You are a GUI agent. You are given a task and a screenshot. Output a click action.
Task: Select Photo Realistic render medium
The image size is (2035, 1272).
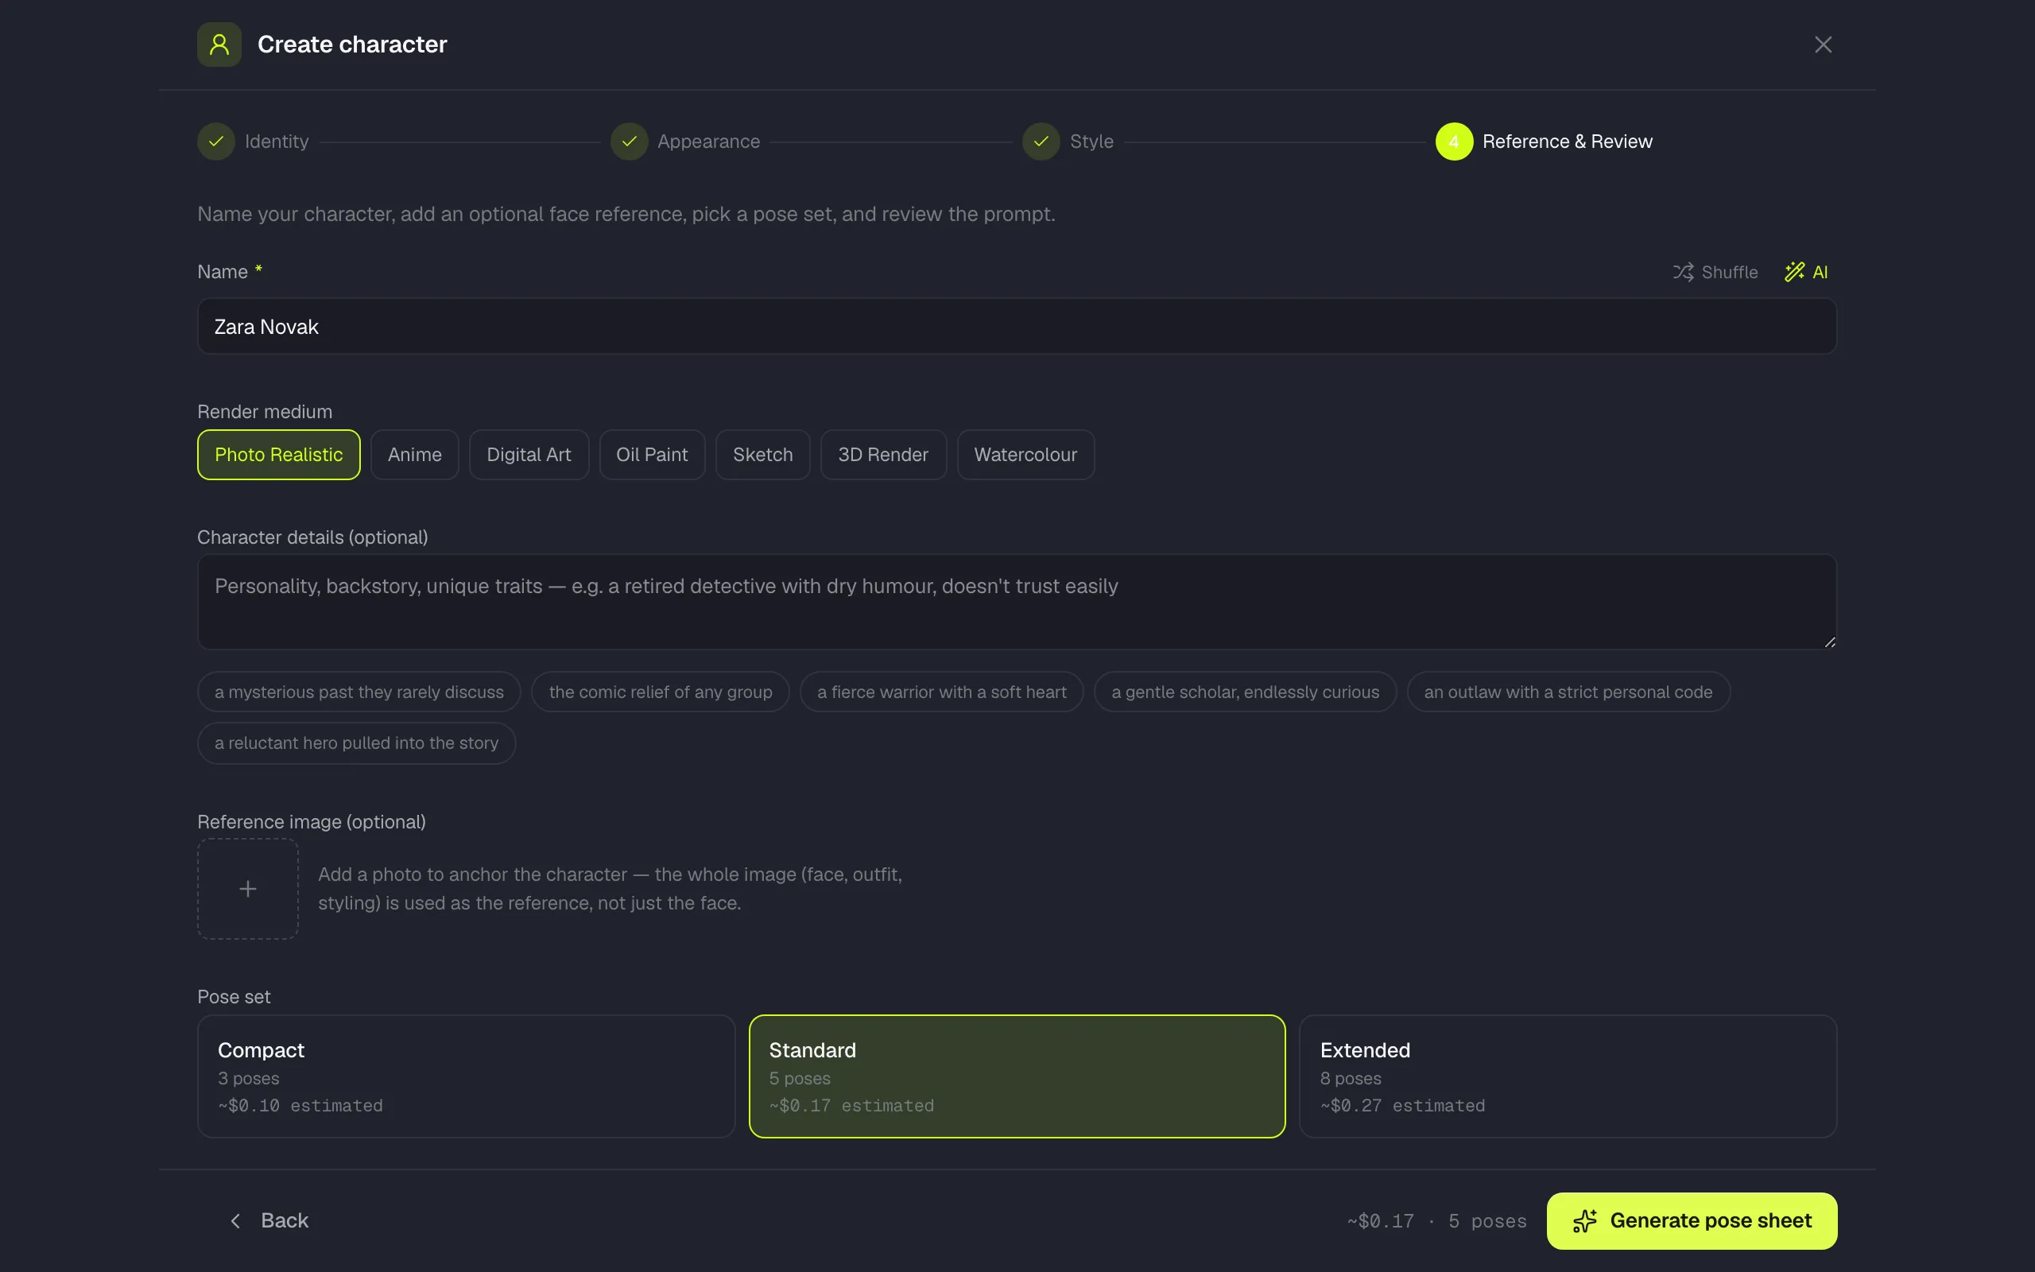coord(278,455)
